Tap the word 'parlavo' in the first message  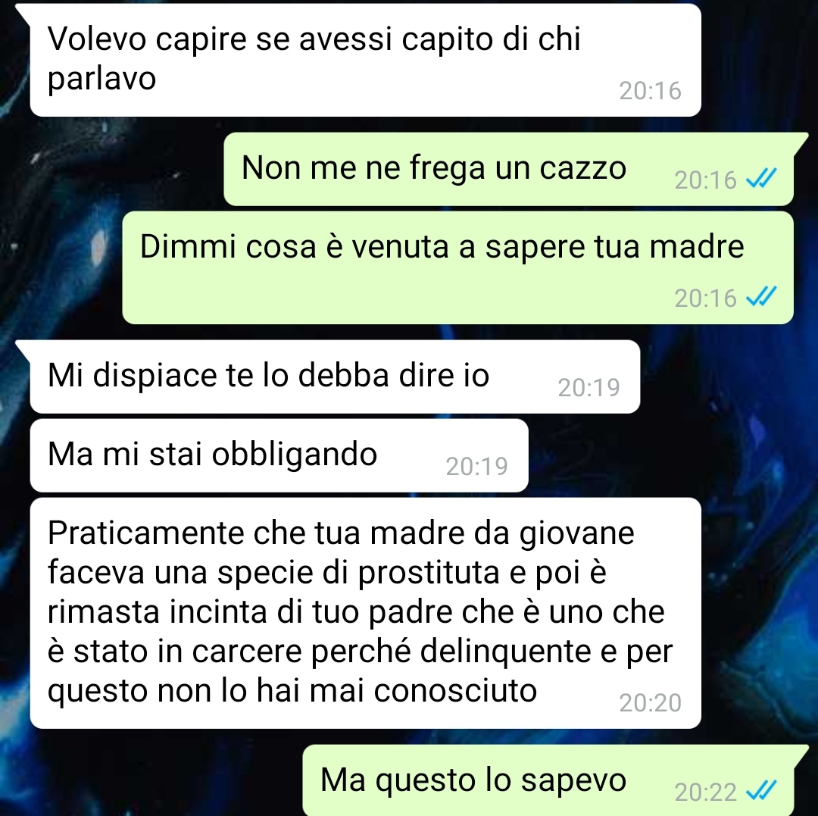coord(101,80)
